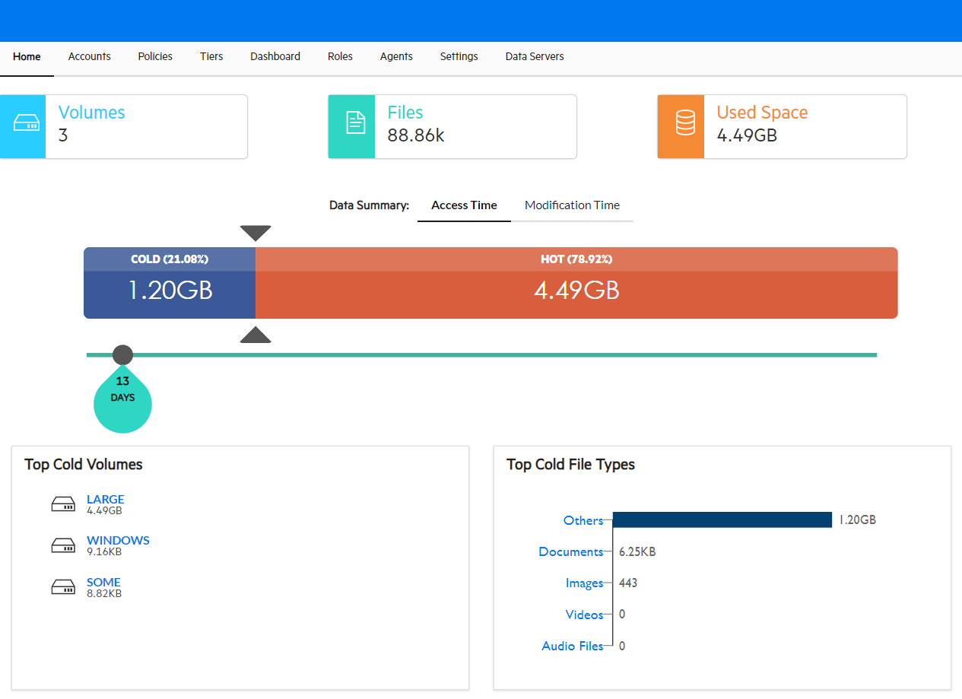
Task: Go to the Agents tab
Action: tap(396, 56)
